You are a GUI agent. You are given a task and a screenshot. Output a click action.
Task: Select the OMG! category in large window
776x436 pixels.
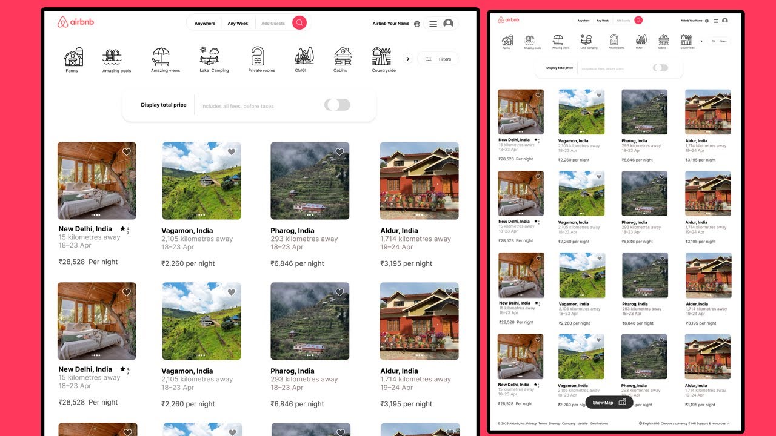[304, 60]
